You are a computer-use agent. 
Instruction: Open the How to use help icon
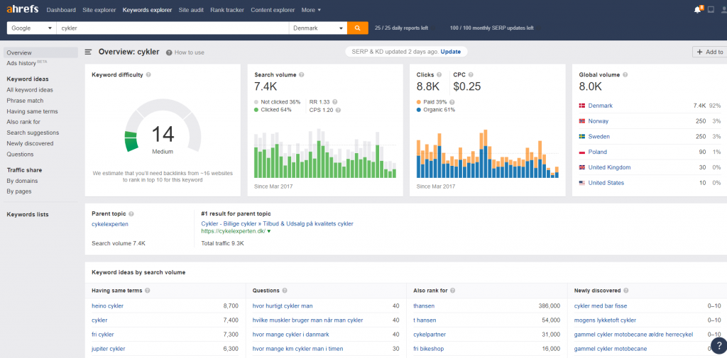click(x=169, y=52)
